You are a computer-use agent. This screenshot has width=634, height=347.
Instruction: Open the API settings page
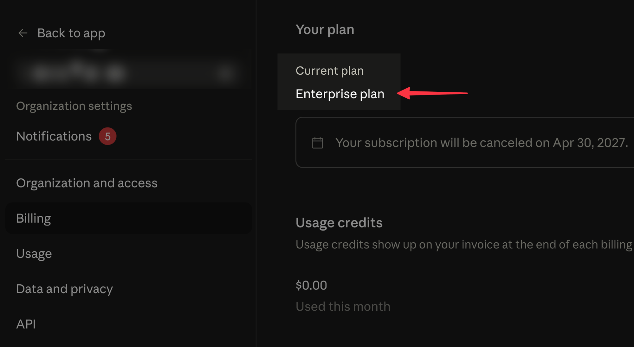point(26,324)
